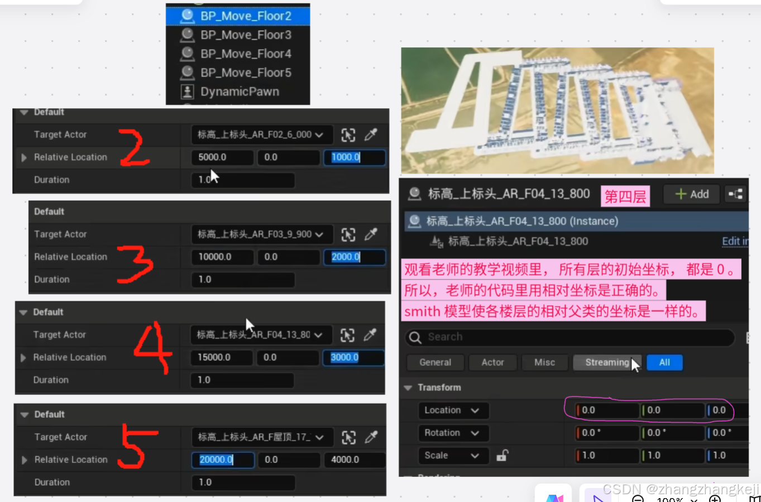This screenshot has height=502, width=761.
Task: Click the Edit in link
Action: (734, 241)
